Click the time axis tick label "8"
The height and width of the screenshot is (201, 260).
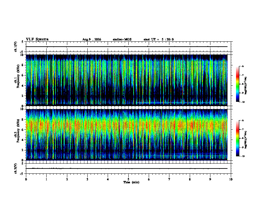(x=190, y=179)
